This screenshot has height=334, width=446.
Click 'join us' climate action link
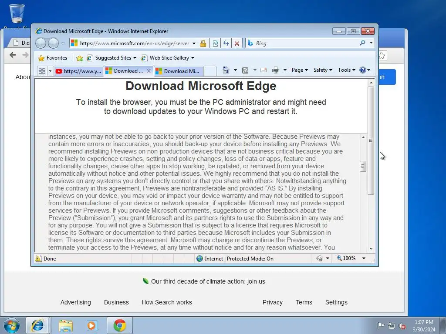point(256,281)
